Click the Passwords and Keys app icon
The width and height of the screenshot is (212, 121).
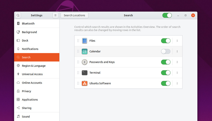click(85, 62)
